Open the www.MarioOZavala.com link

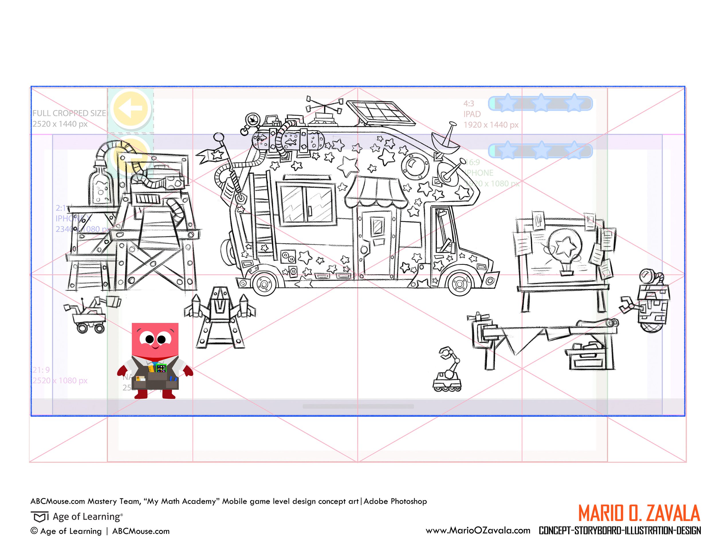click(478, 531)
